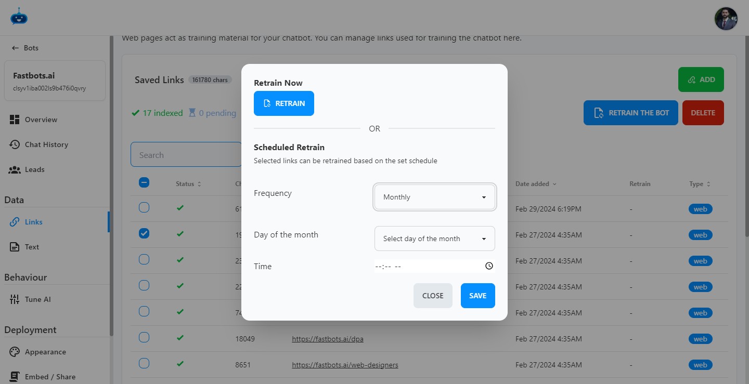Click the select-all checkbox in table header
This screenshot has height=384, width=749.
(144, 182)
